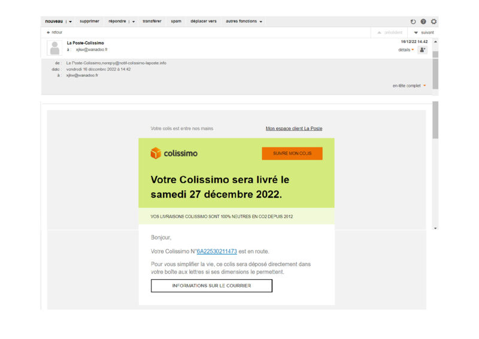Viewport: 479px width, 339px height.
Task: Click the timestamp 16/12/22 14:42
Action: click(x=414, y=41)
